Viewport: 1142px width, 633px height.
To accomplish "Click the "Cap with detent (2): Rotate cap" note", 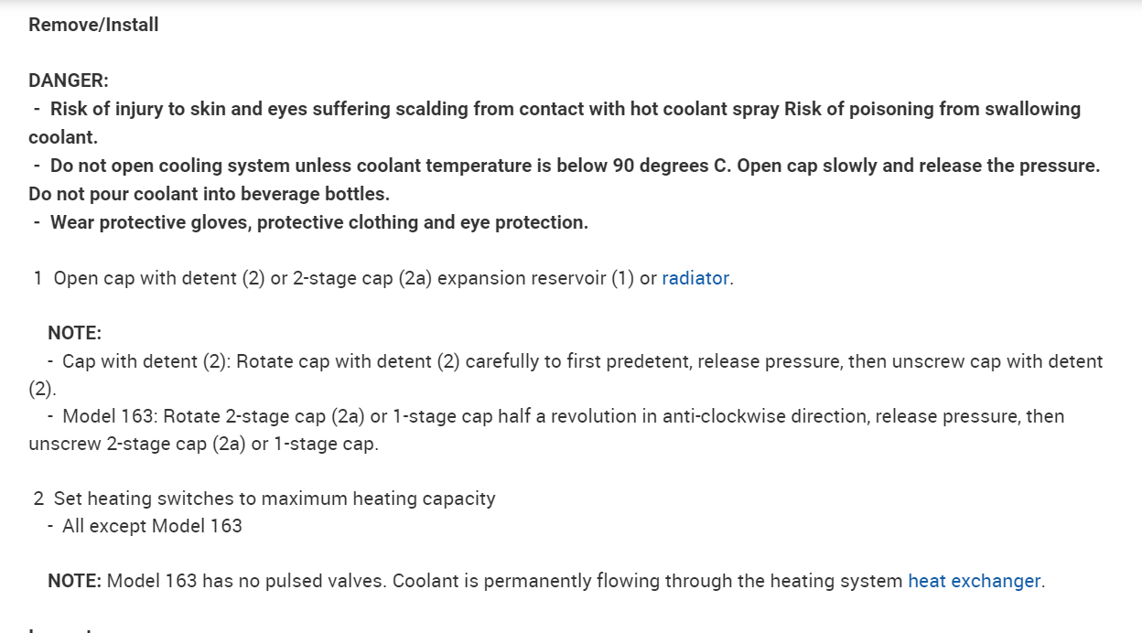I will [x=275, y=361].
